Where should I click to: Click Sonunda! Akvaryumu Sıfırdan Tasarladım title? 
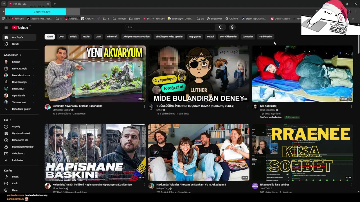77,106
